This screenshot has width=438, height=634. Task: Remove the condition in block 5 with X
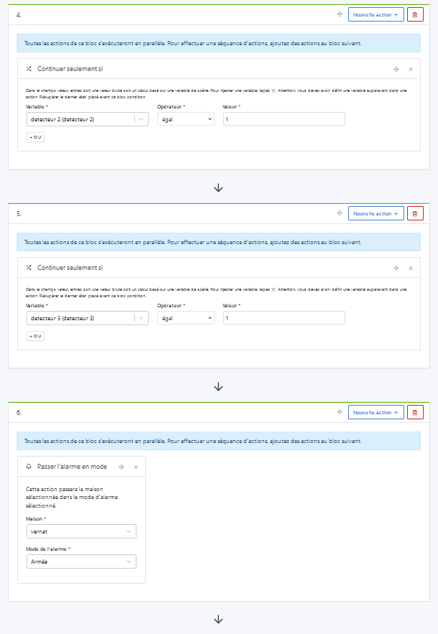click(x=411, y=269)
